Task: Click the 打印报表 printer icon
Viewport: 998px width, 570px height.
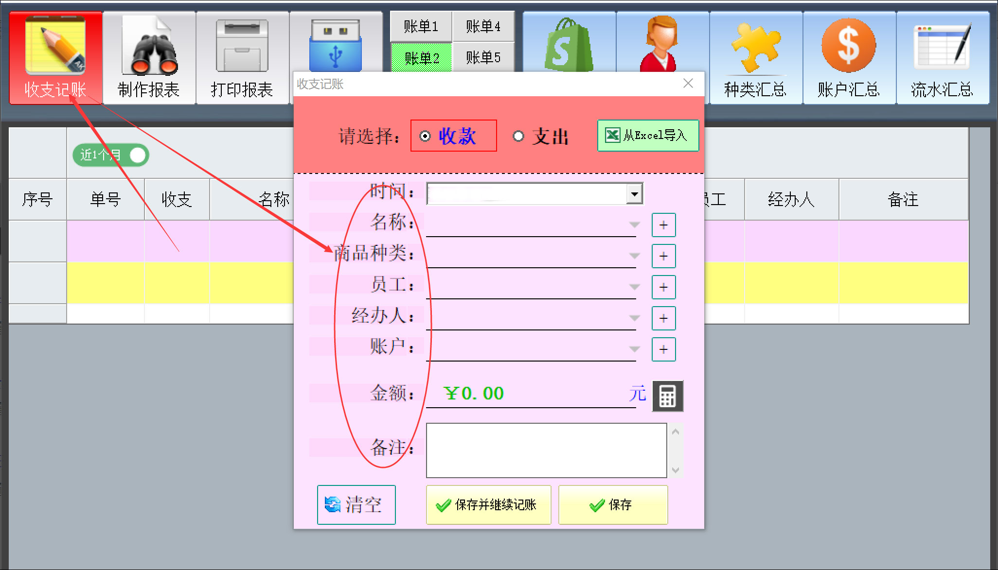Action: click(x=242, y=46)
